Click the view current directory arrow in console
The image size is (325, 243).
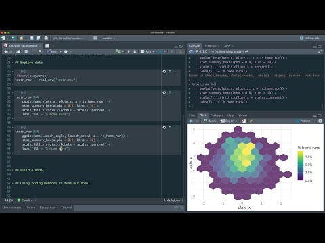(x=246, y=51)
